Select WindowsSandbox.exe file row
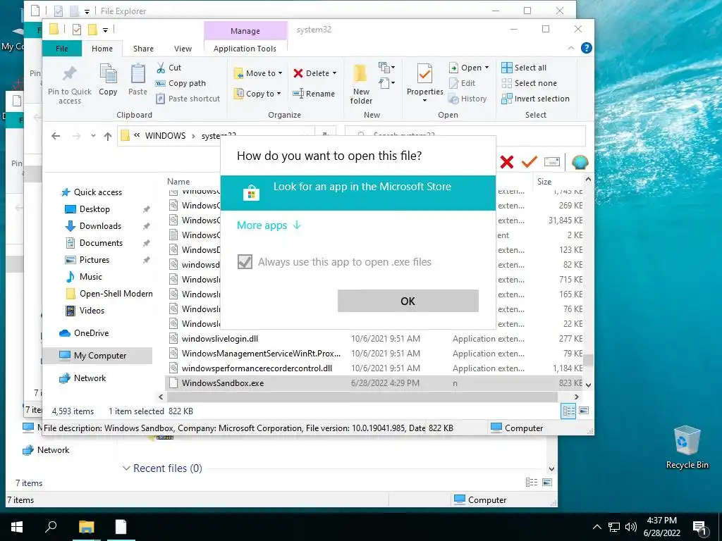The image size is (722, 541). (374, 383)
